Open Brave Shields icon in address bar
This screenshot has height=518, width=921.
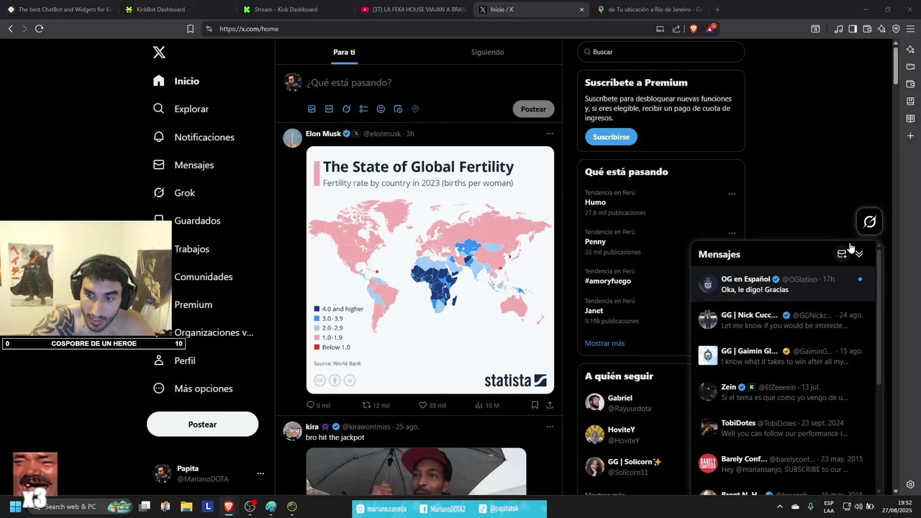click(694, 29)
